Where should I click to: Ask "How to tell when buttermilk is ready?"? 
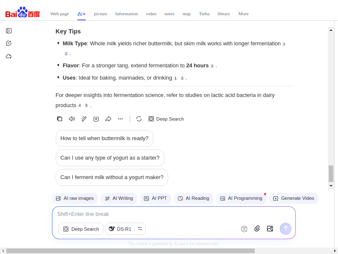pyautogui.click(x=104, y=138)
